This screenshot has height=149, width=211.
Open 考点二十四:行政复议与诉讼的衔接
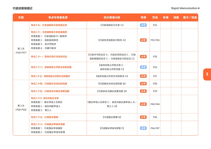49,84
